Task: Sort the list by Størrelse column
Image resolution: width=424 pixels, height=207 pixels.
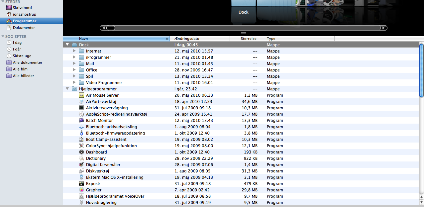Action: pyautogui.click(x=246, y=39)
